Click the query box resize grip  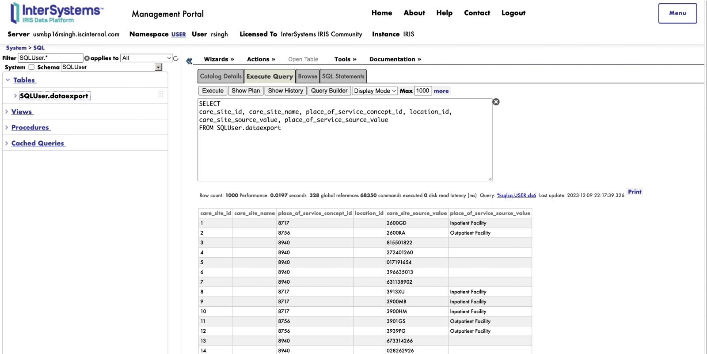click(x=490, y=179)
